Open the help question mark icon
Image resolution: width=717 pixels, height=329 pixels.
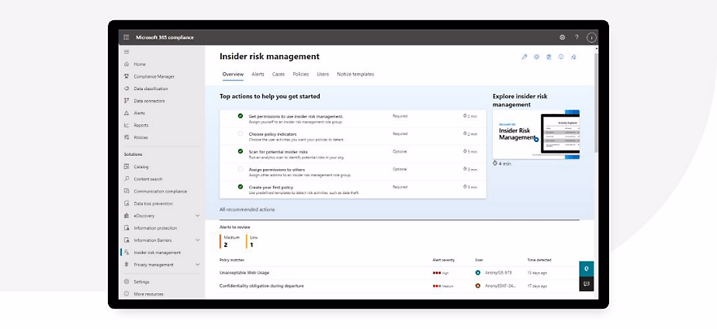tap(577, 37)
